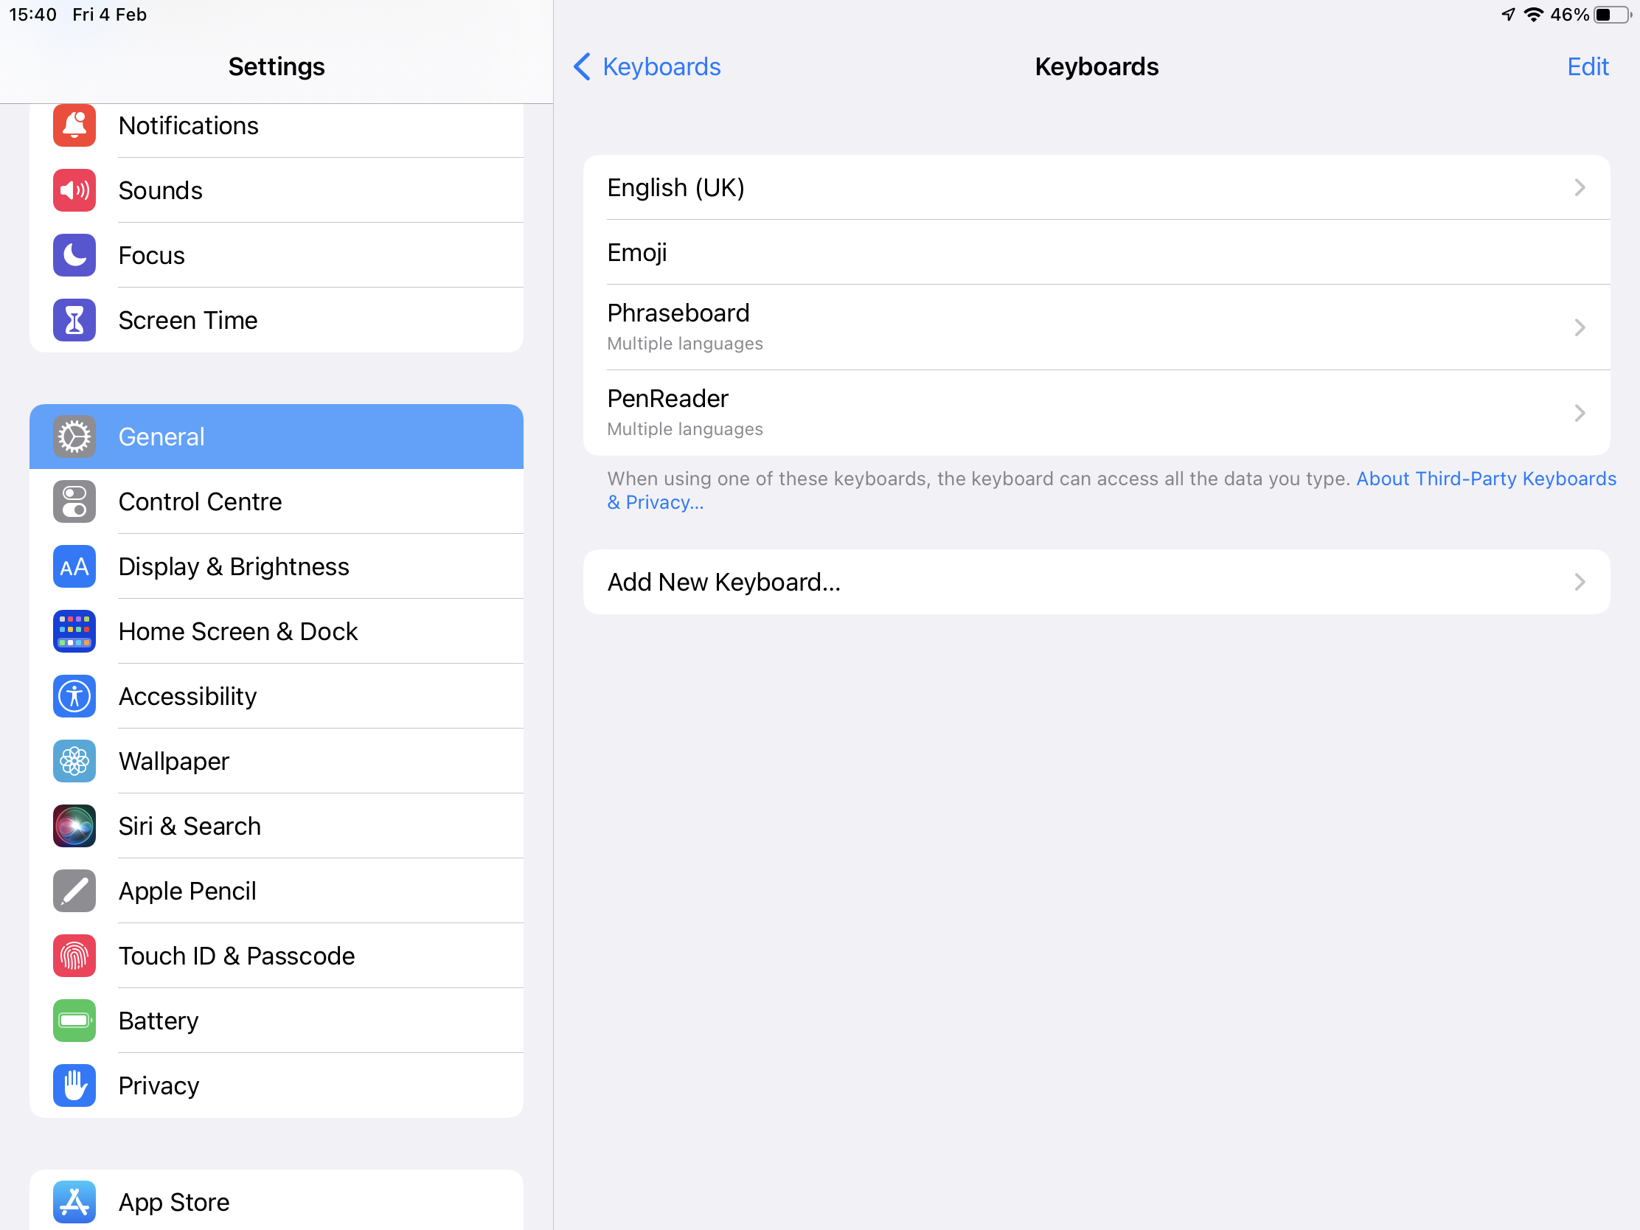Tap Multiple languages under Phraseboard
Viewport: 1640px width, 1230px height.
[x=685, y=344]
